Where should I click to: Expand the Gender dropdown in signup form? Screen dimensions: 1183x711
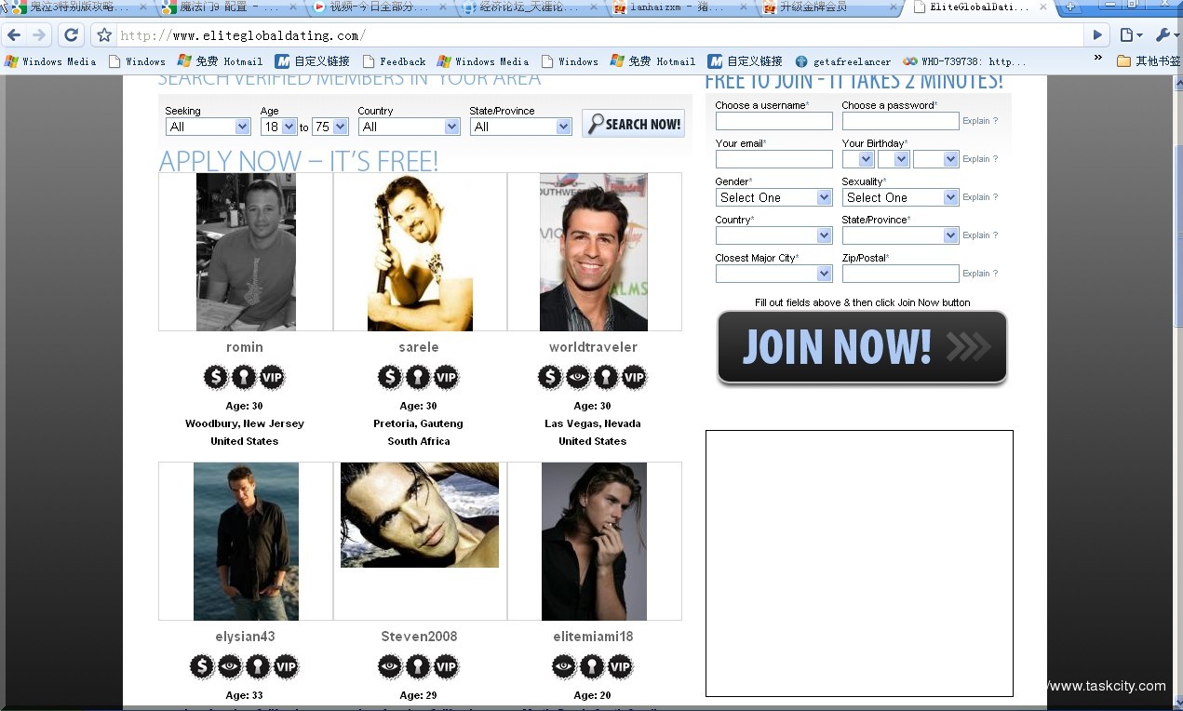point(773,197)
